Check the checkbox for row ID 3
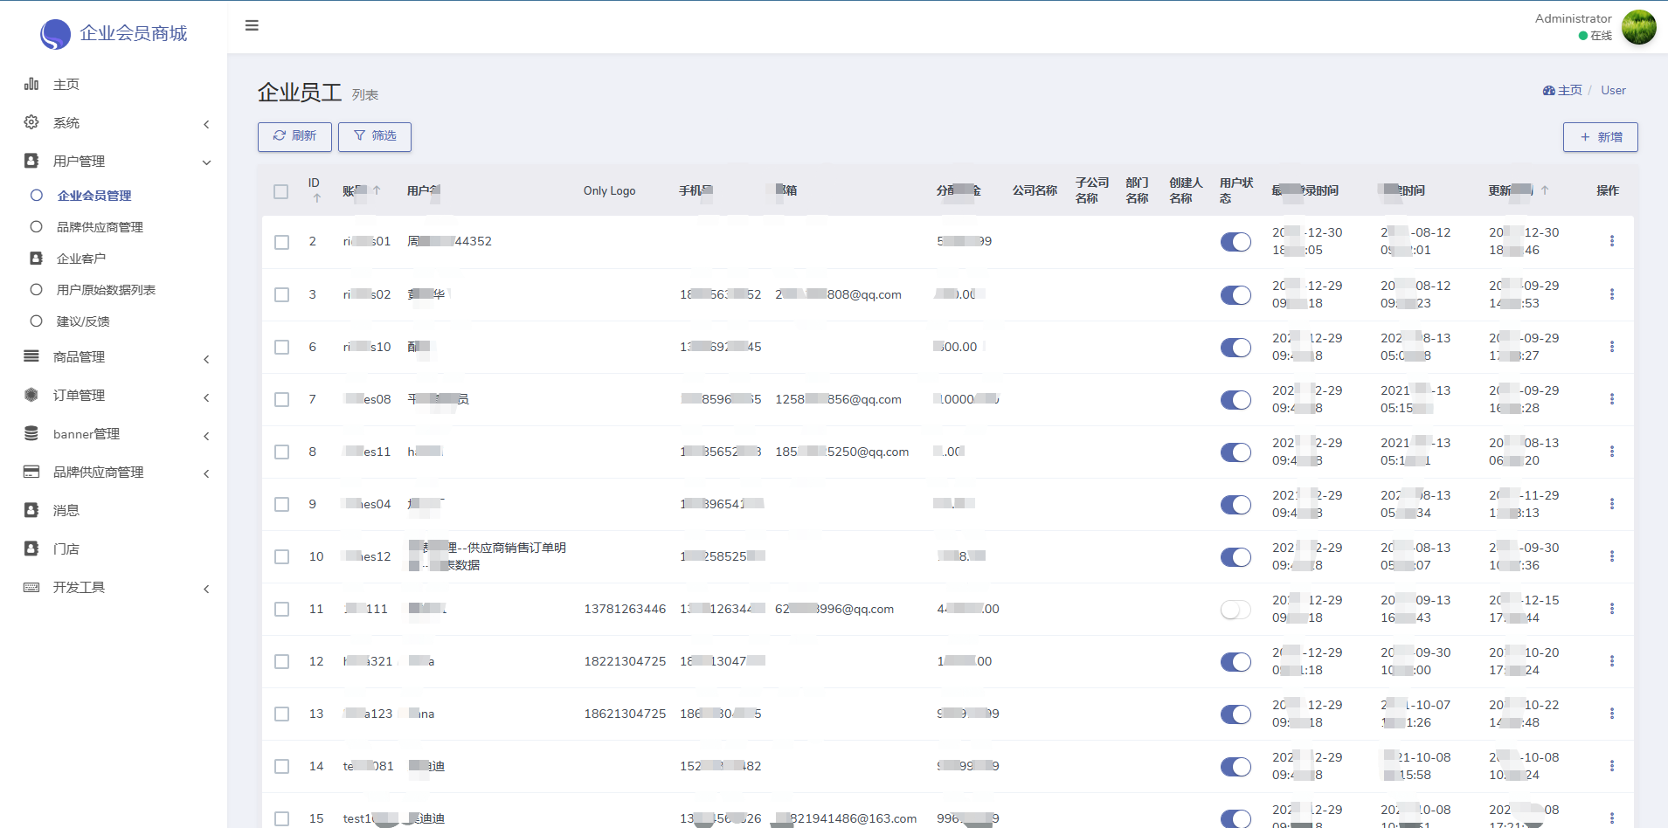 [x=281, y=295]
